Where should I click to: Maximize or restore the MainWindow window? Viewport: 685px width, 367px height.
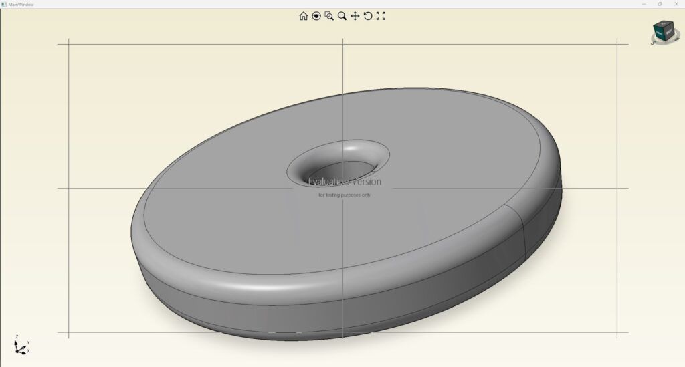(660, 4)
